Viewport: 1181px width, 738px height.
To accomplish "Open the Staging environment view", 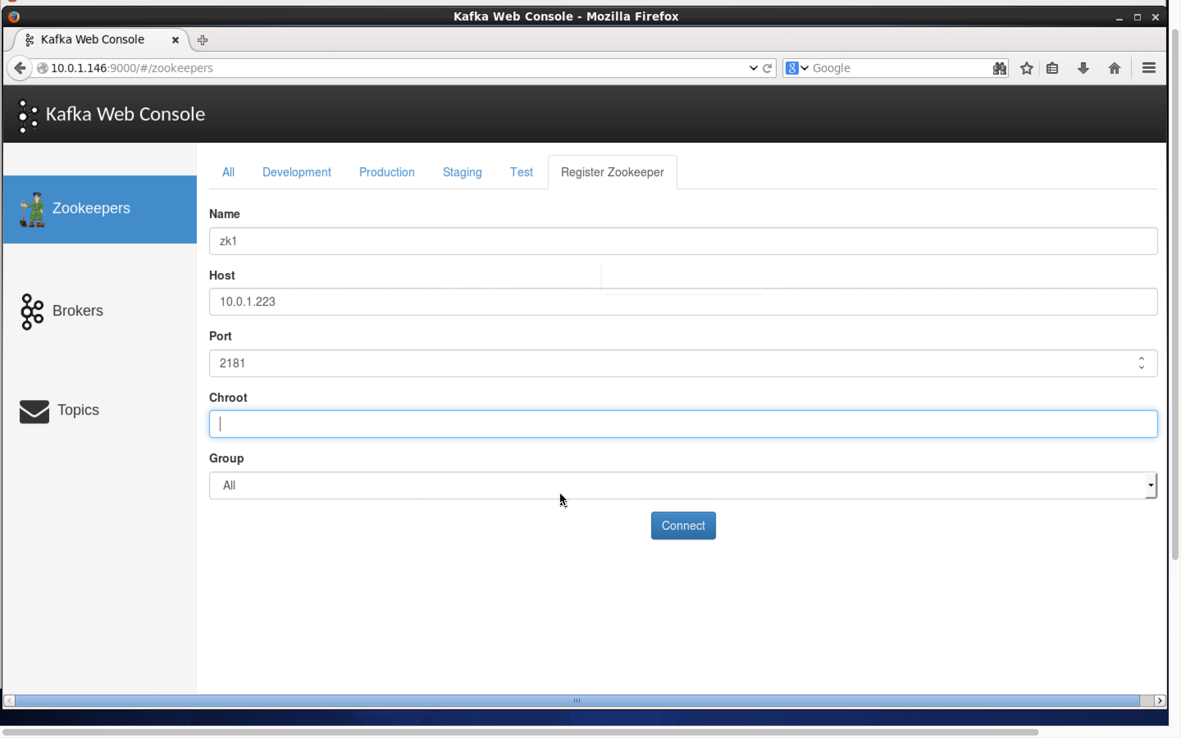I will [x=462, y=172].
